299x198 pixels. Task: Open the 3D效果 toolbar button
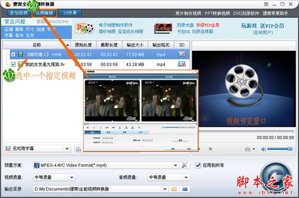[70, 13]
